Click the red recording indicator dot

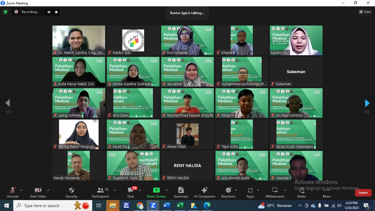(x=16, y=12)
